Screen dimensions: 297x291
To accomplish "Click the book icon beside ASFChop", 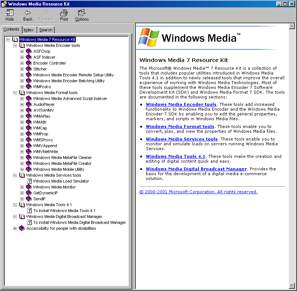I will point(29,51).
